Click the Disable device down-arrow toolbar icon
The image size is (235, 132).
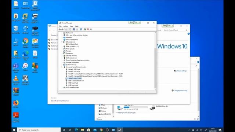(91, 29)
